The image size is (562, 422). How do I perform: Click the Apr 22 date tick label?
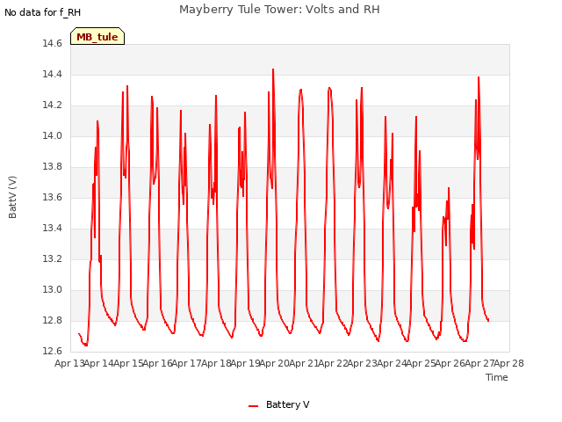tap(334, 363)
